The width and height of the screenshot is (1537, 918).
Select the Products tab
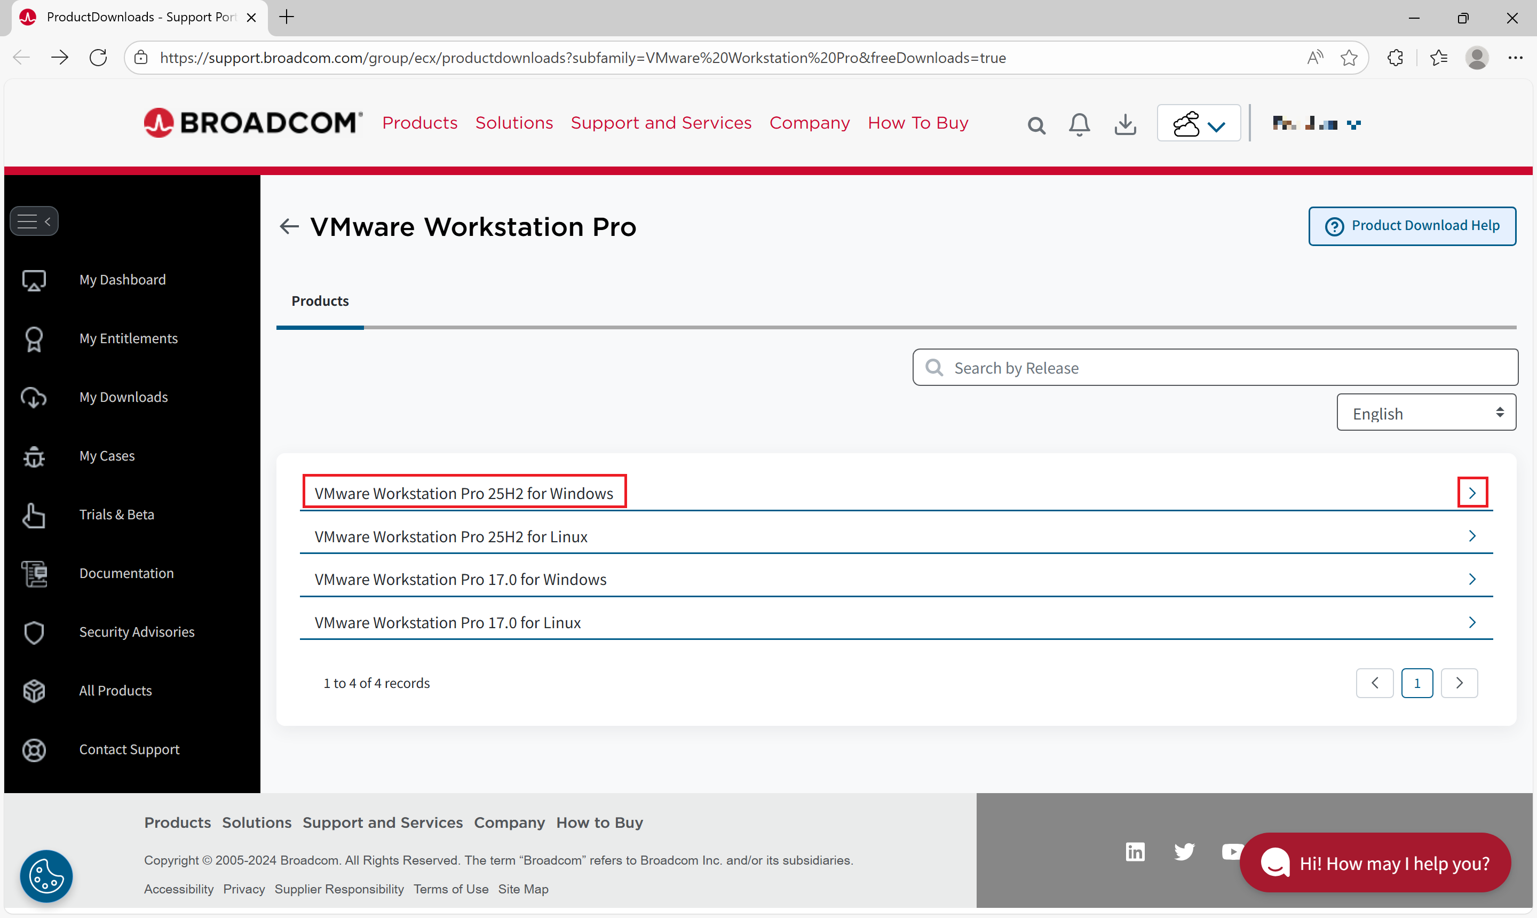(x=320, y=301)
